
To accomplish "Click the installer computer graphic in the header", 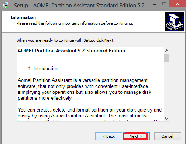I will coord(174,22).
